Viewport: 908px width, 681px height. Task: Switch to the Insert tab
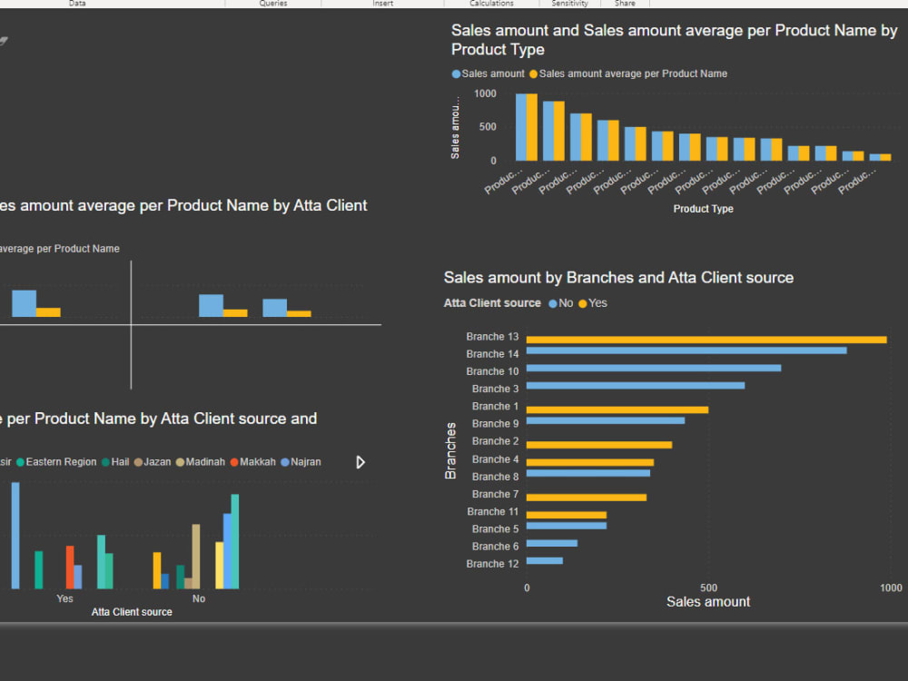coord(382,4)
